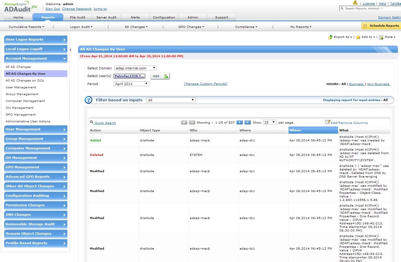401x262 pixels.
Task: Toggle Non-Business hours filtering
Action: point(378,84)
